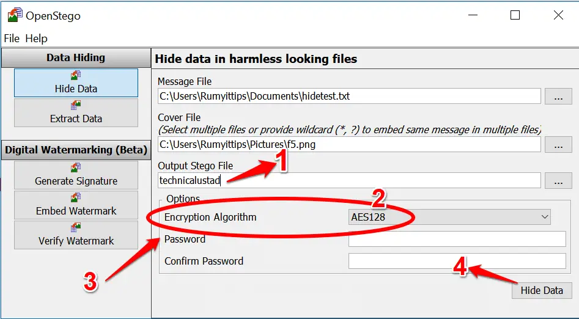Click the 'Message File' label
Viewport: 579px width, 319px height.
[x=185, y=82]
